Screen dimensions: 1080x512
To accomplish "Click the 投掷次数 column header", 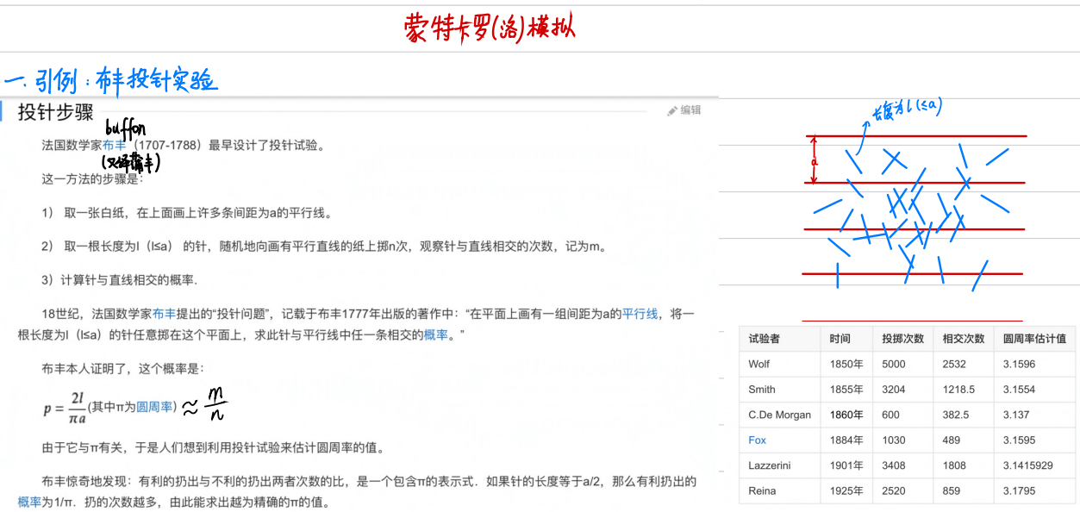I will pyautogui.click(x=902, y=339).
